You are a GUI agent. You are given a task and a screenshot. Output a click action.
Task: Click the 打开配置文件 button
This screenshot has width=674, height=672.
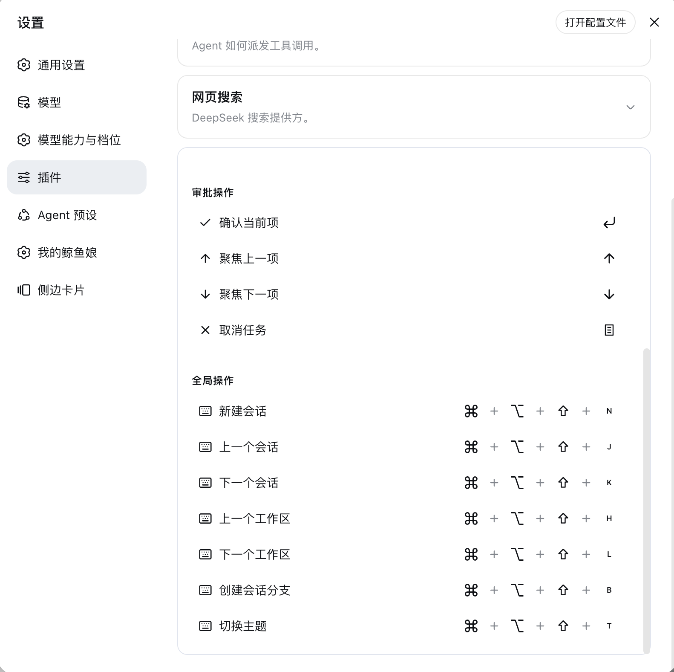pos(595,22)
